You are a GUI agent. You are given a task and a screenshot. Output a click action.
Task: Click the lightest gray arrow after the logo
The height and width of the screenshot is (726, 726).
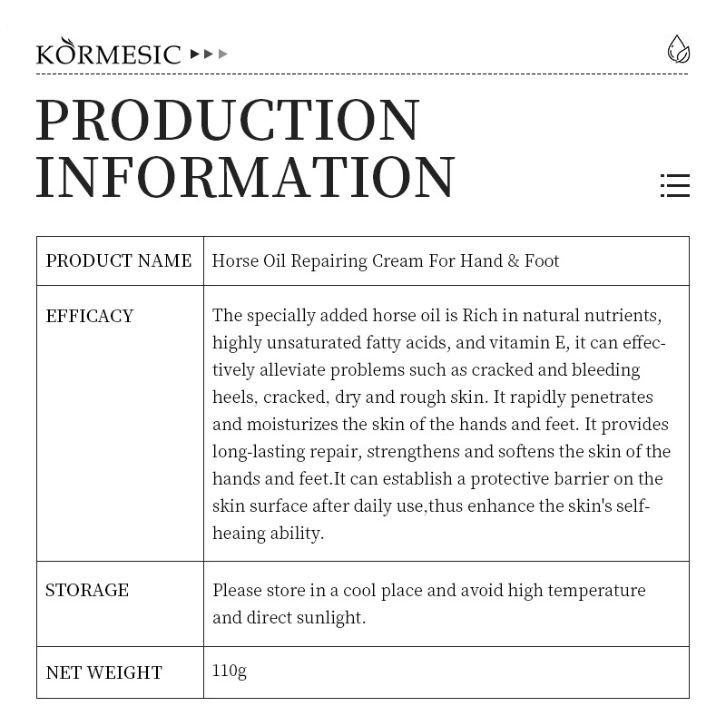pos(223,54)
